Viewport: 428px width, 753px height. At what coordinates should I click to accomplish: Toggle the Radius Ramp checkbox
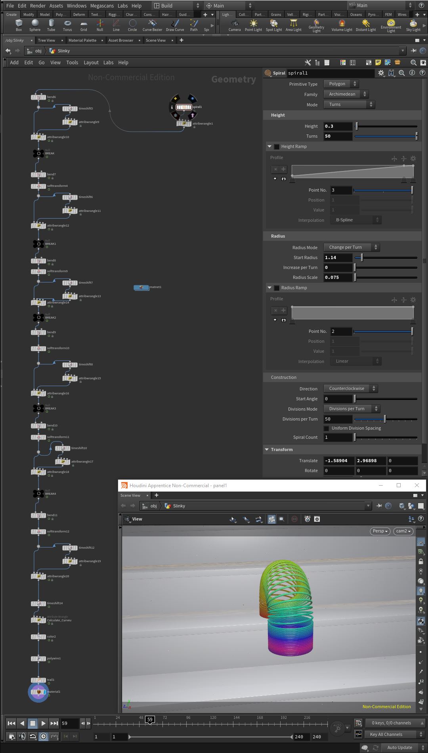(x=277, y=288)
